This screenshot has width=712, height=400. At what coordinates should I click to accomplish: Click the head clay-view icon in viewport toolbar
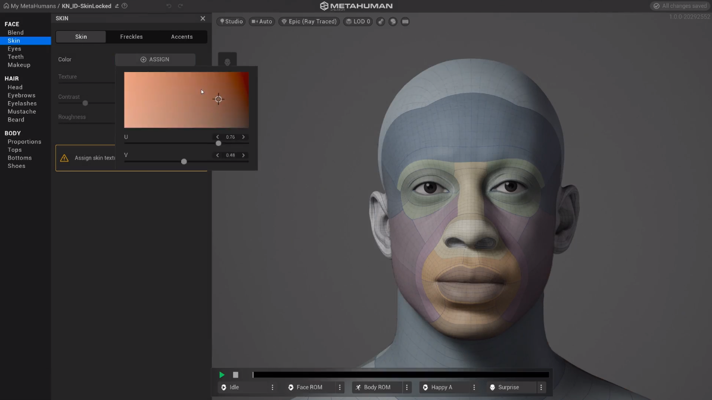[x=393, y=21]
